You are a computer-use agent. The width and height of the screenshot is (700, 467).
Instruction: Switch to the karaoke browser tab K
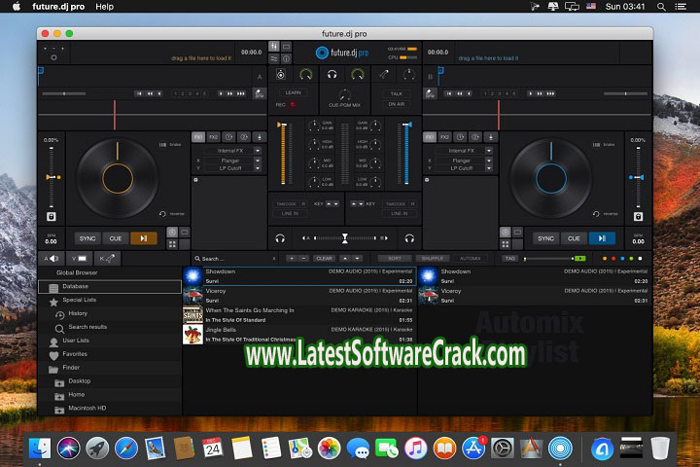107,258
